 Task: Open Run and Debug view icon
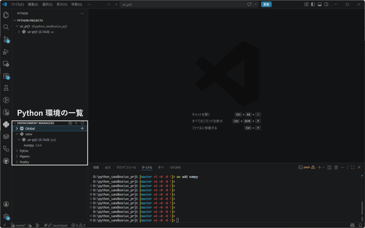[6, 52]
